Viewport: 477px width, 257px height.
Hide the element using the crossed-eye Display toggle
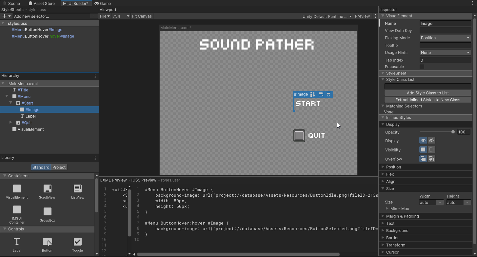pyautogui.click(x=431, y=140)
